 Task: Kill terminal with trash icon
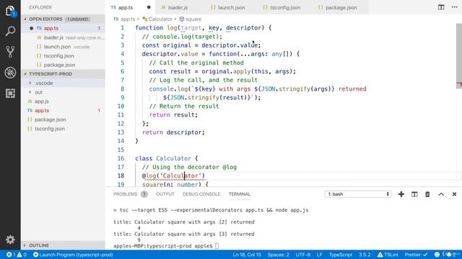(x=427, y=194)
